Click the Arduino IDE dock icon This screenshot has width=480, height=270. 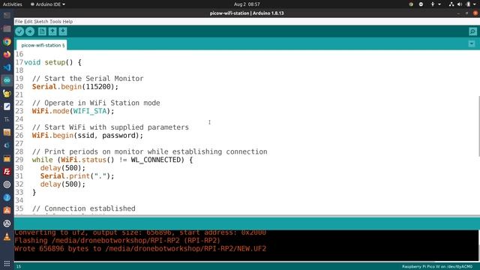tap(7, 80)
